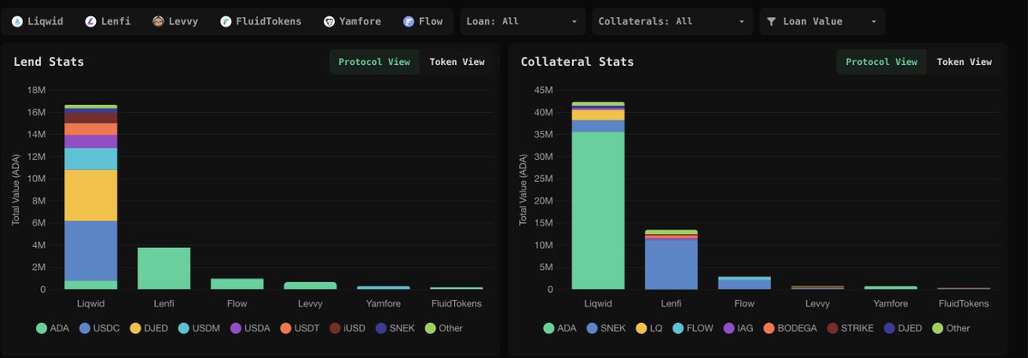
Task: Toggle the Levvy protocol filter chip
Action: 176,21
